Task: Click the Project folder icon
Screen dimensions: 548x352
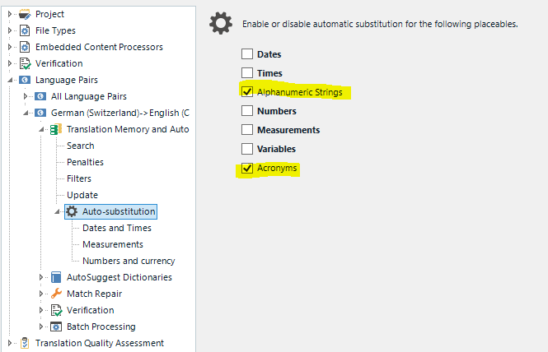Action: pyautogui.click(x=25, y=14)
